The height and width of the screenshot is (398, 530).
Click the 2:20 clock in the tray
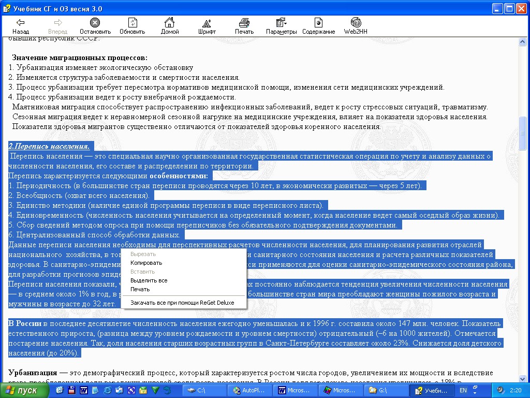pyautogui.click(x=515, y=390)
